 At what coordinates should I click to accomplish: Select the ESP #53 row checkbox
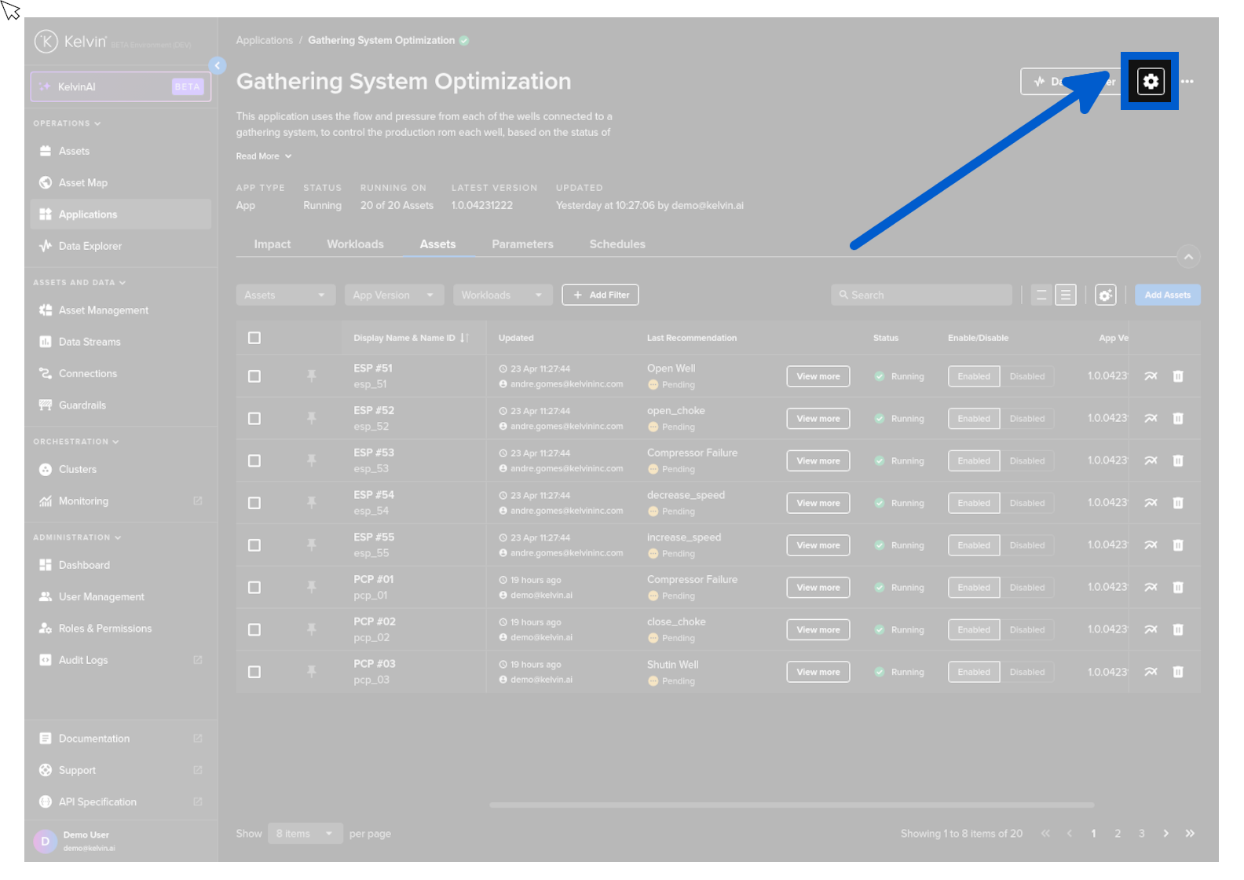point(254,461)
